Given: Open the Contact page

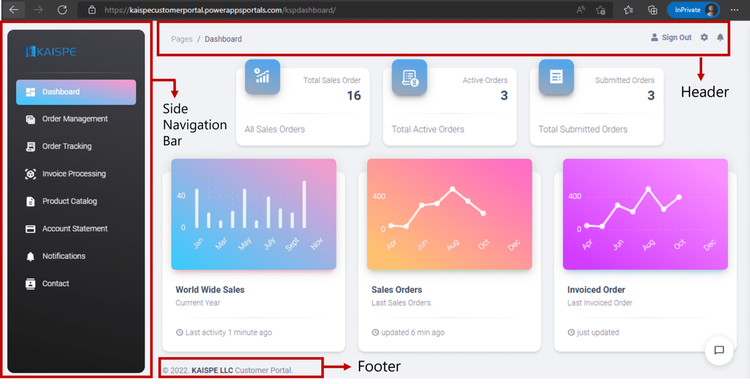Looking at the screenshot, I should coord(55,283).
